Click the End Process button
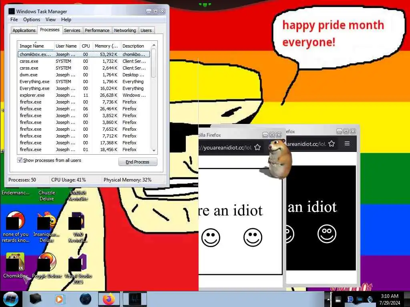 (138, 162)
